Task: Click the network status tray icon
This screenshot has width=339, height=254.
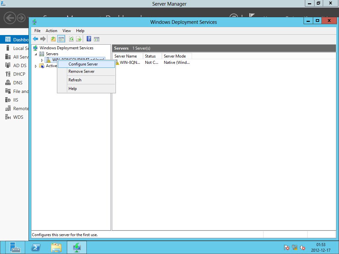Action: (x=294, y=247)
